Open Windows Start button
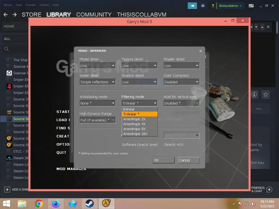 [x=7, y=204]
